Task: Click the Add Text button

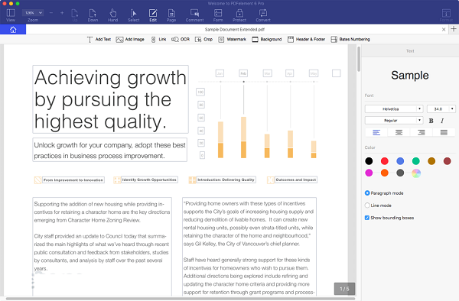Action: pos(99,39)
